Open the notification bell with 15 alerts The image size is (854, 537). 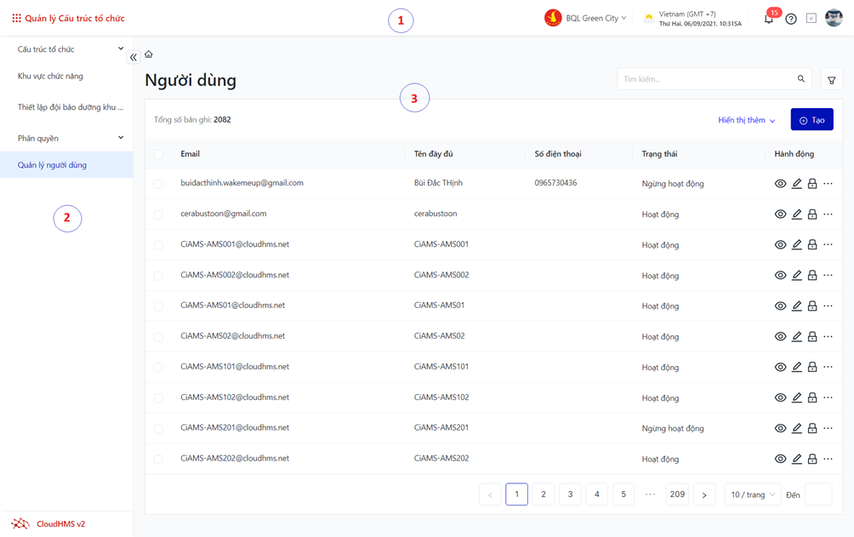pyautogui.click(x=769, y=19)
